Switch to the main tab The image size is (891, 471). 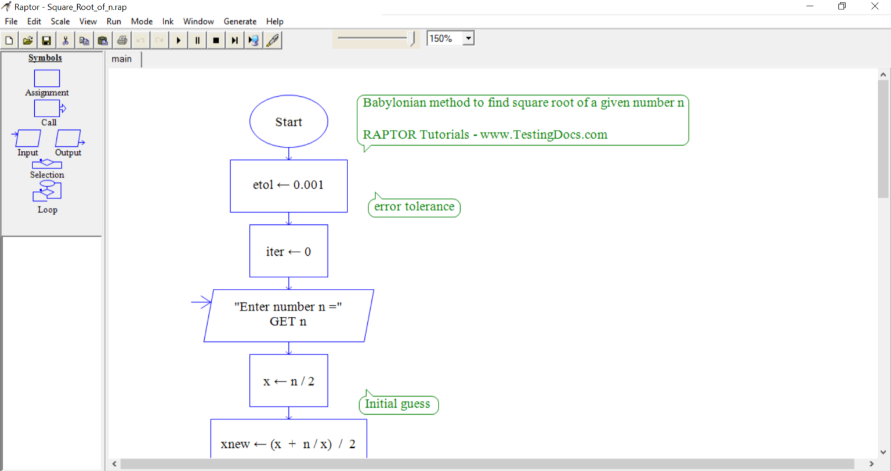point(123,59)
